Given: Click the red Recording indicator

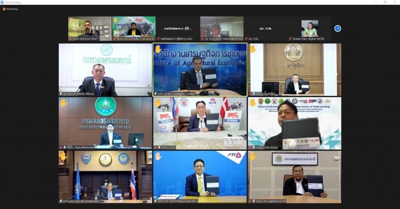Looking at the screenshot, I should (4, 9).
